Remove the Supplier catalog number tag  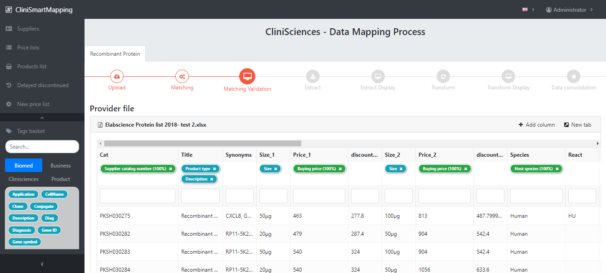(x=171, y=169)
